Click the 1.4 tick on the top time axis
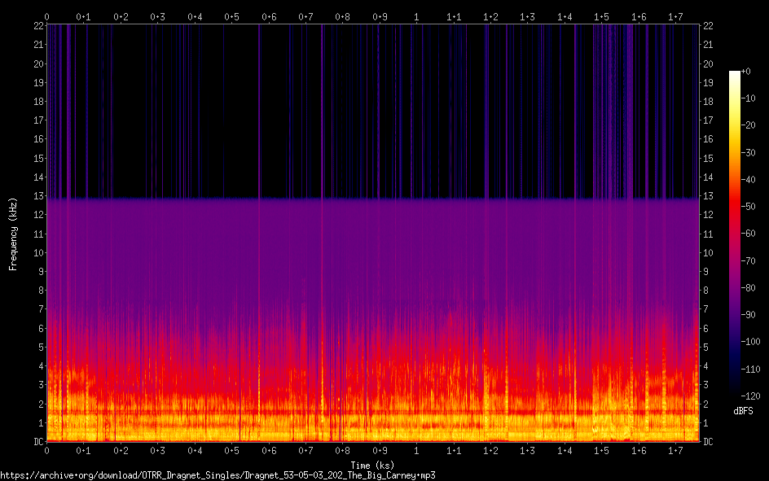 (x=565, y=16)
